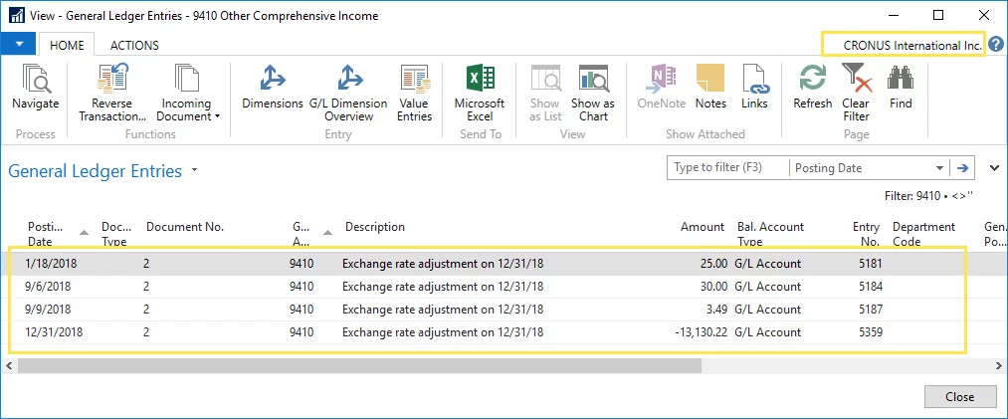Select the HOME ribbon tab
The width and height of the screenshot is (1008, 419).
click(67, 45)
